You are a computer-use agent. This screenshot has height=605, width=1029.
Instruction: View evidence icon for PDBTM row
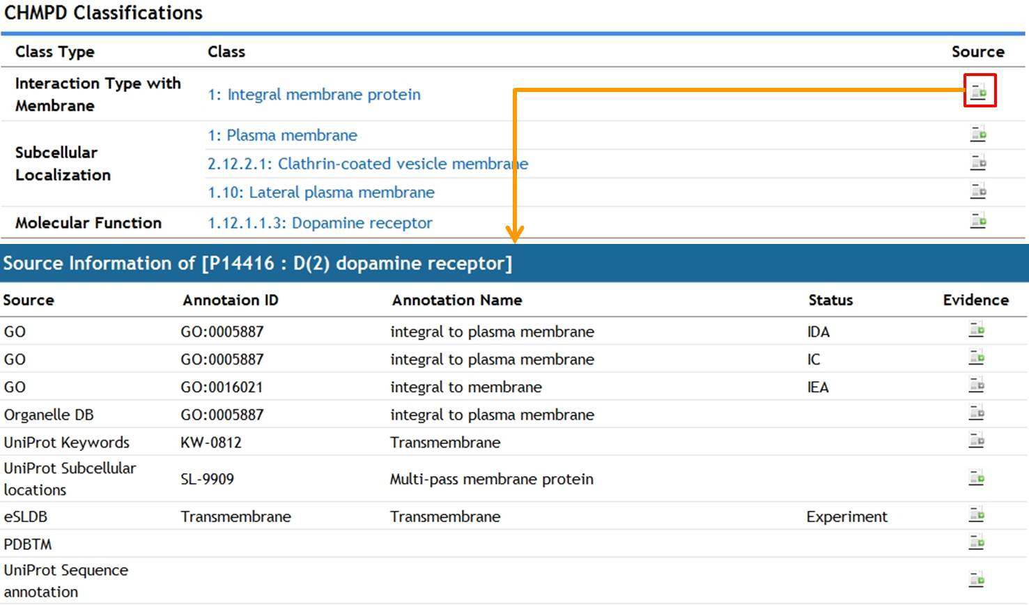click(976, 542)
